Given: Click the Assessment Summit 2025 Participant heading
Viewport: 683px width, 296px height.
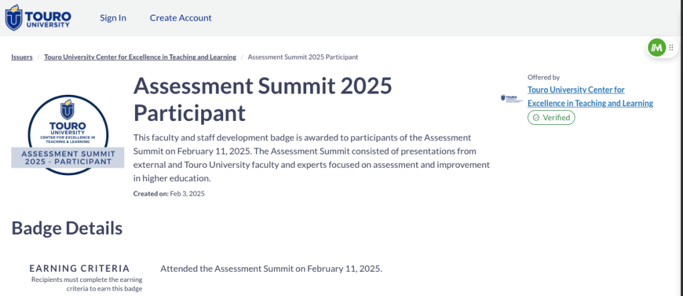Looking at the screenshot, I should tap(263, 99).
